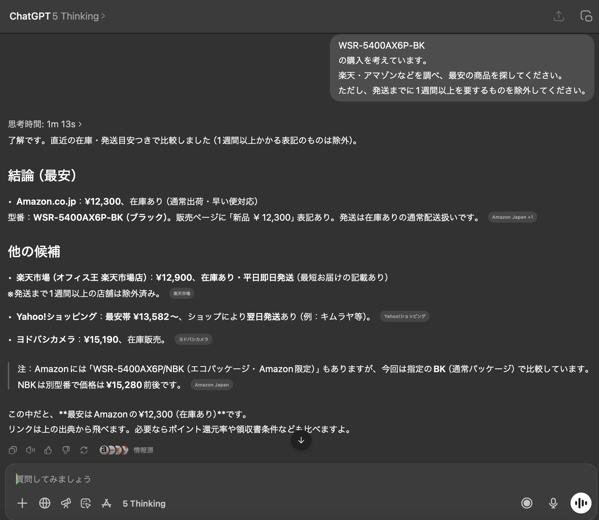The height and width of the screenshot is (520, 599).
Task: Click the ヨドバシカメラ：¥15,190 line
Action: (x=91, y=339)
